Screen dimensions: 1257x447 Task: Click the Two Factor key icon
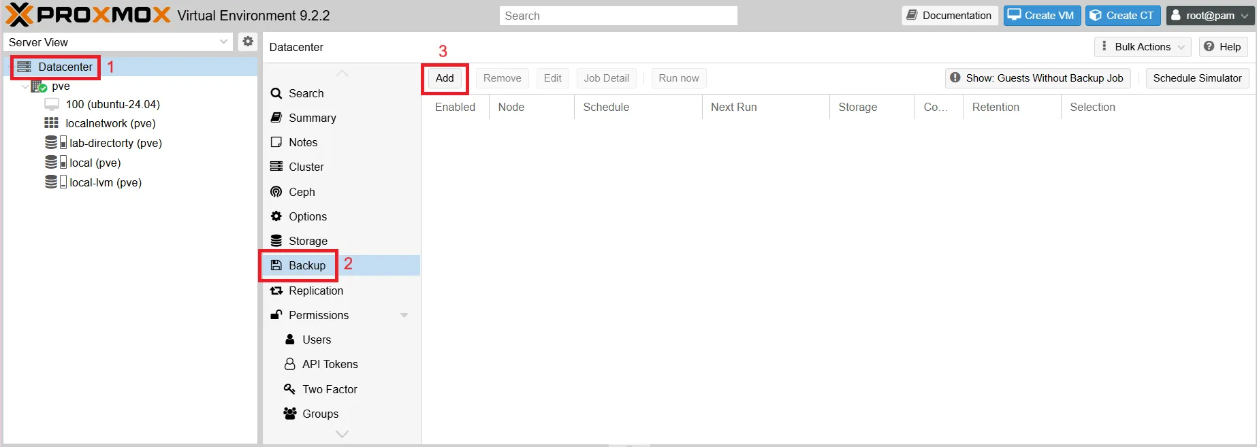(289, 389)
